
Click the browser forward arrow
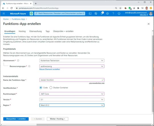[x=7, y=8]
